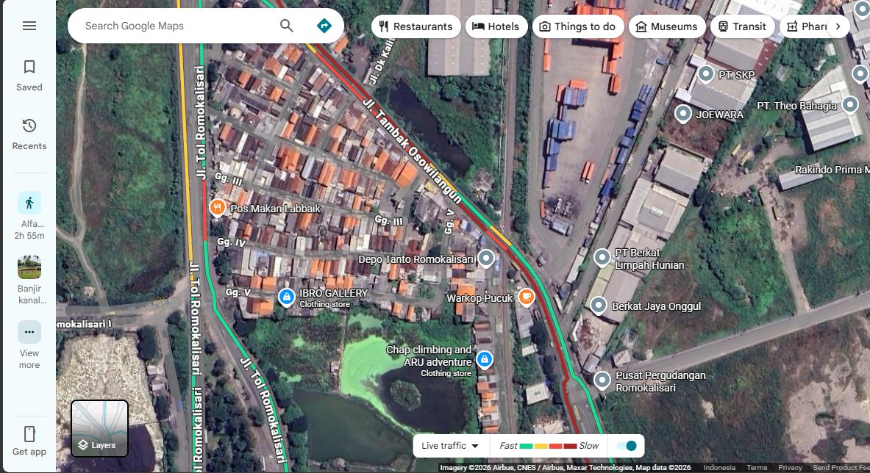Viewport: 870px width, 473px height.
Task: Click the Berkat Jaya Onggul label
Action: click(x=657, y=306)
